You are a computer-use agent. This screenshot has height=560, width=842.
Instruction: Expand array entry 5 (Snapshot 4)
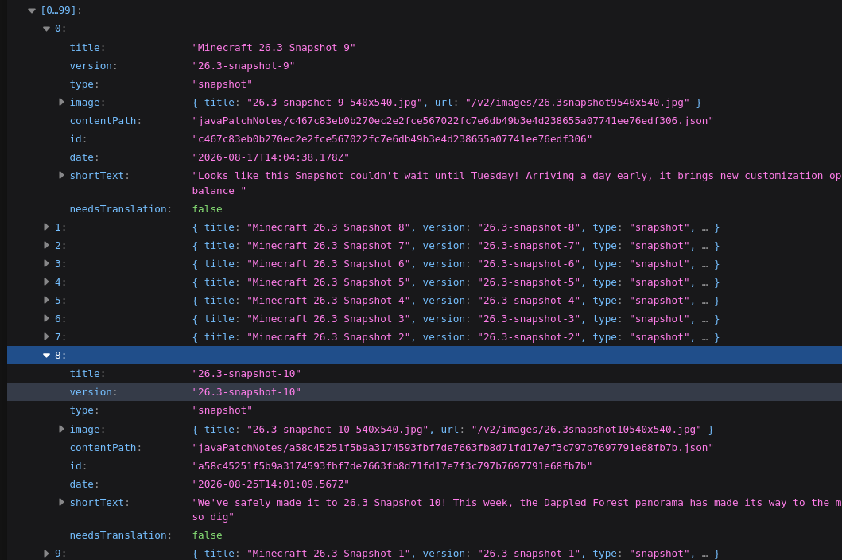tap(46, 301)
